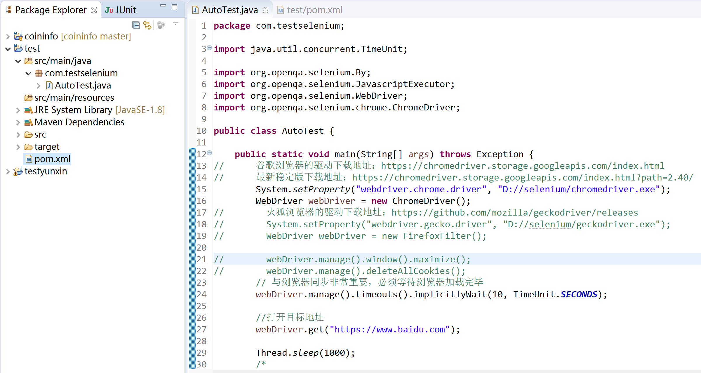Click the Collapse All icon in Package Explorer

136,25
